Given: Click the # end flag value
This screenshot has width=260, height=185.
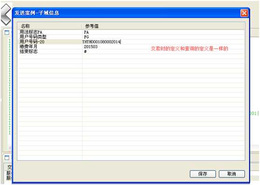Looking at the screenshot, I should tap(85, 51).
